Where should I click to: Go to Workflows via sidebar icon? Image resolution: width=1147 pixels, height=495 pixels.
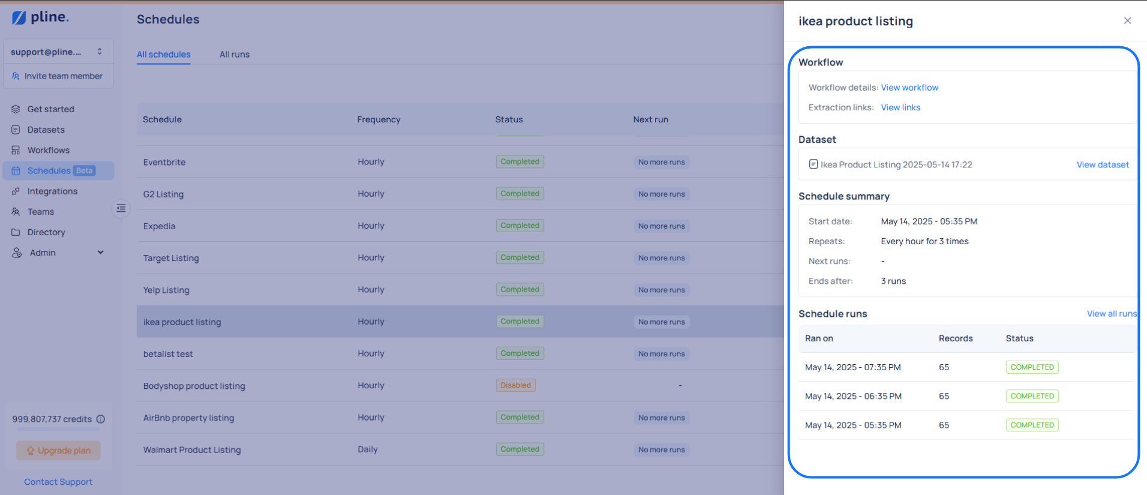(16, 150)
